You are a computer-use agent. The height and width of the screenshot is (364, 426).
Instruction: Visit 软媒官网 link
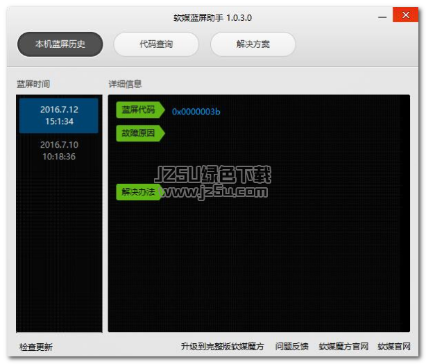(394, 347)
